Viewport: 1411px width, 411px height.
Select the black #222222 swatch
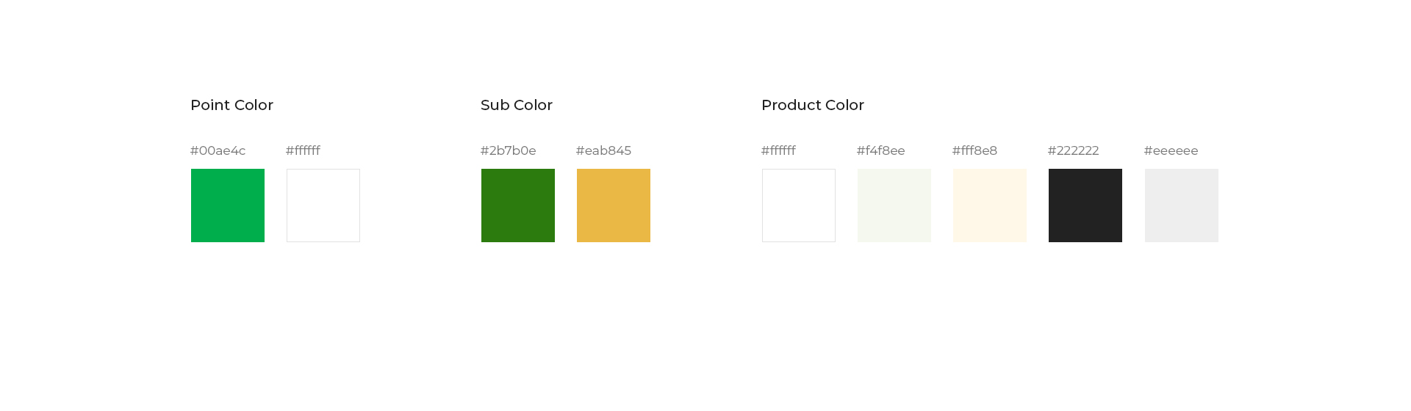pyautogui.click(x=1085, y=205)
